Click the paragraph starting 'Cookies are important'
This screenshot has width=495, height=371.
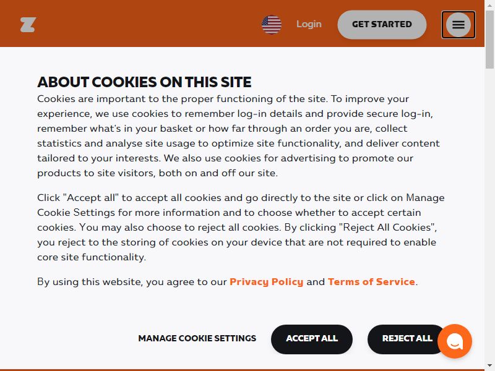pyautogui.click(x=238, y=136)
